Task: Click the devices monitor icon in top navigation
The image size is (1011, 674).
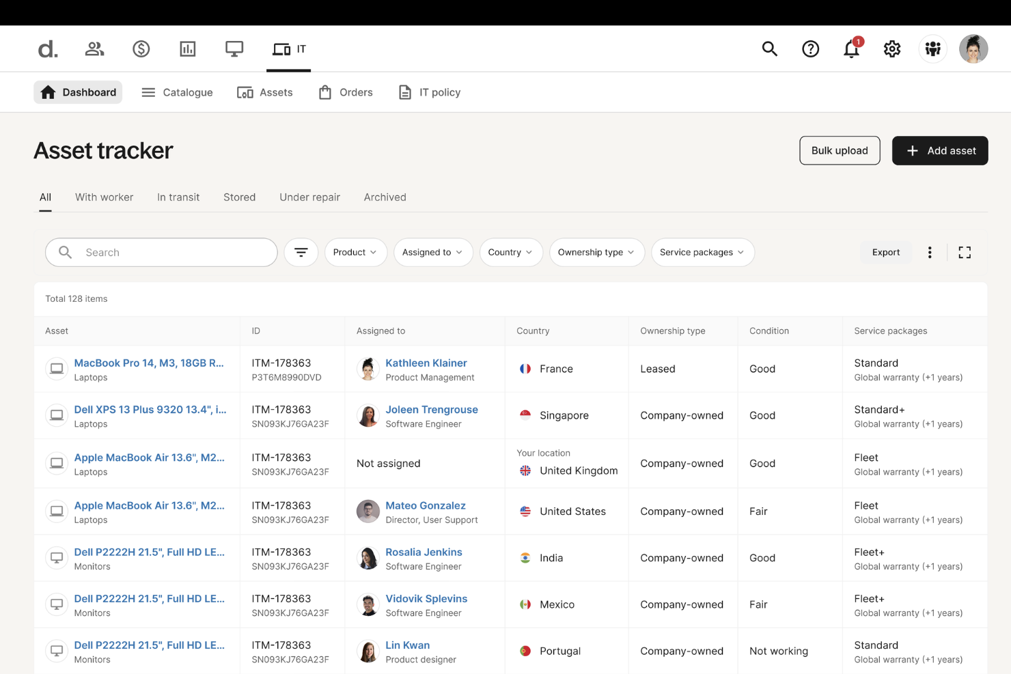Action: (234, 48)
